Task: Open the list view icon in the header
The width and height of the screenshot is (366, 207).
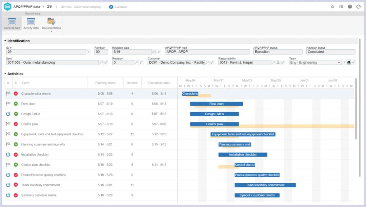Action: (341, 7)
